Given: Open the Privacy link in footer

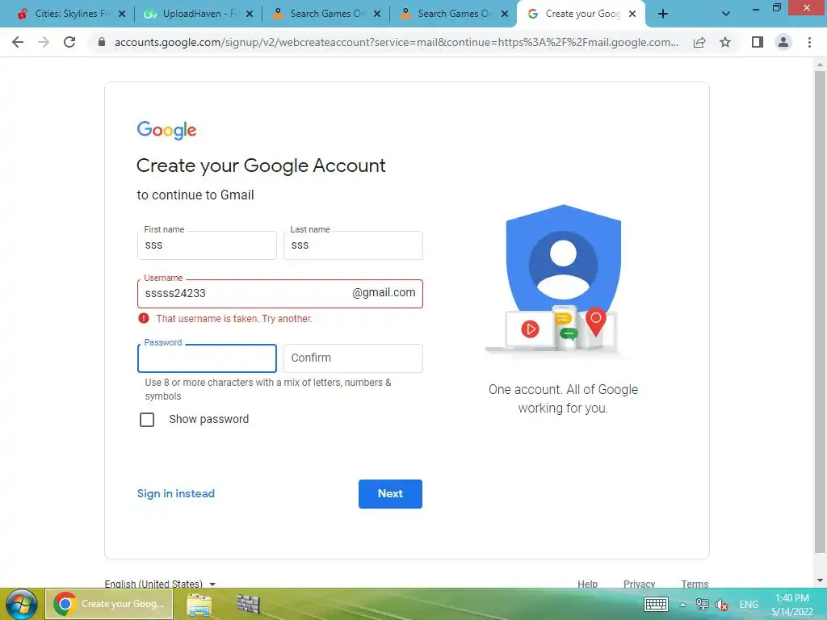Looking at the screenshot, I should tap(639, 584).
